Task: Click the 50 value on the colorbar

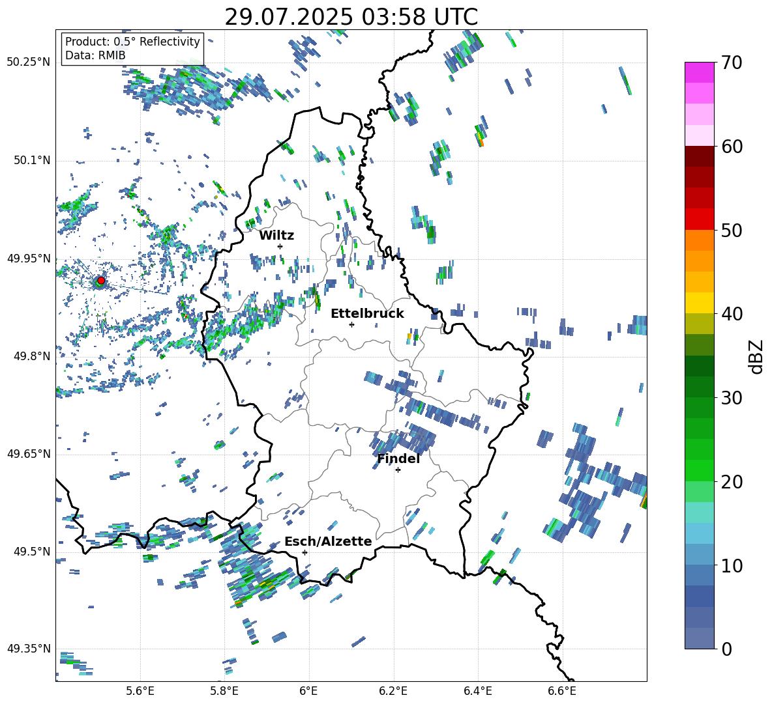Action: [732, 230]
